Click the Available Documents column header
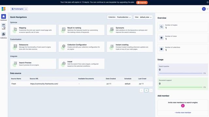The height and width of the screenshot is (117, 209). [86, 79]
